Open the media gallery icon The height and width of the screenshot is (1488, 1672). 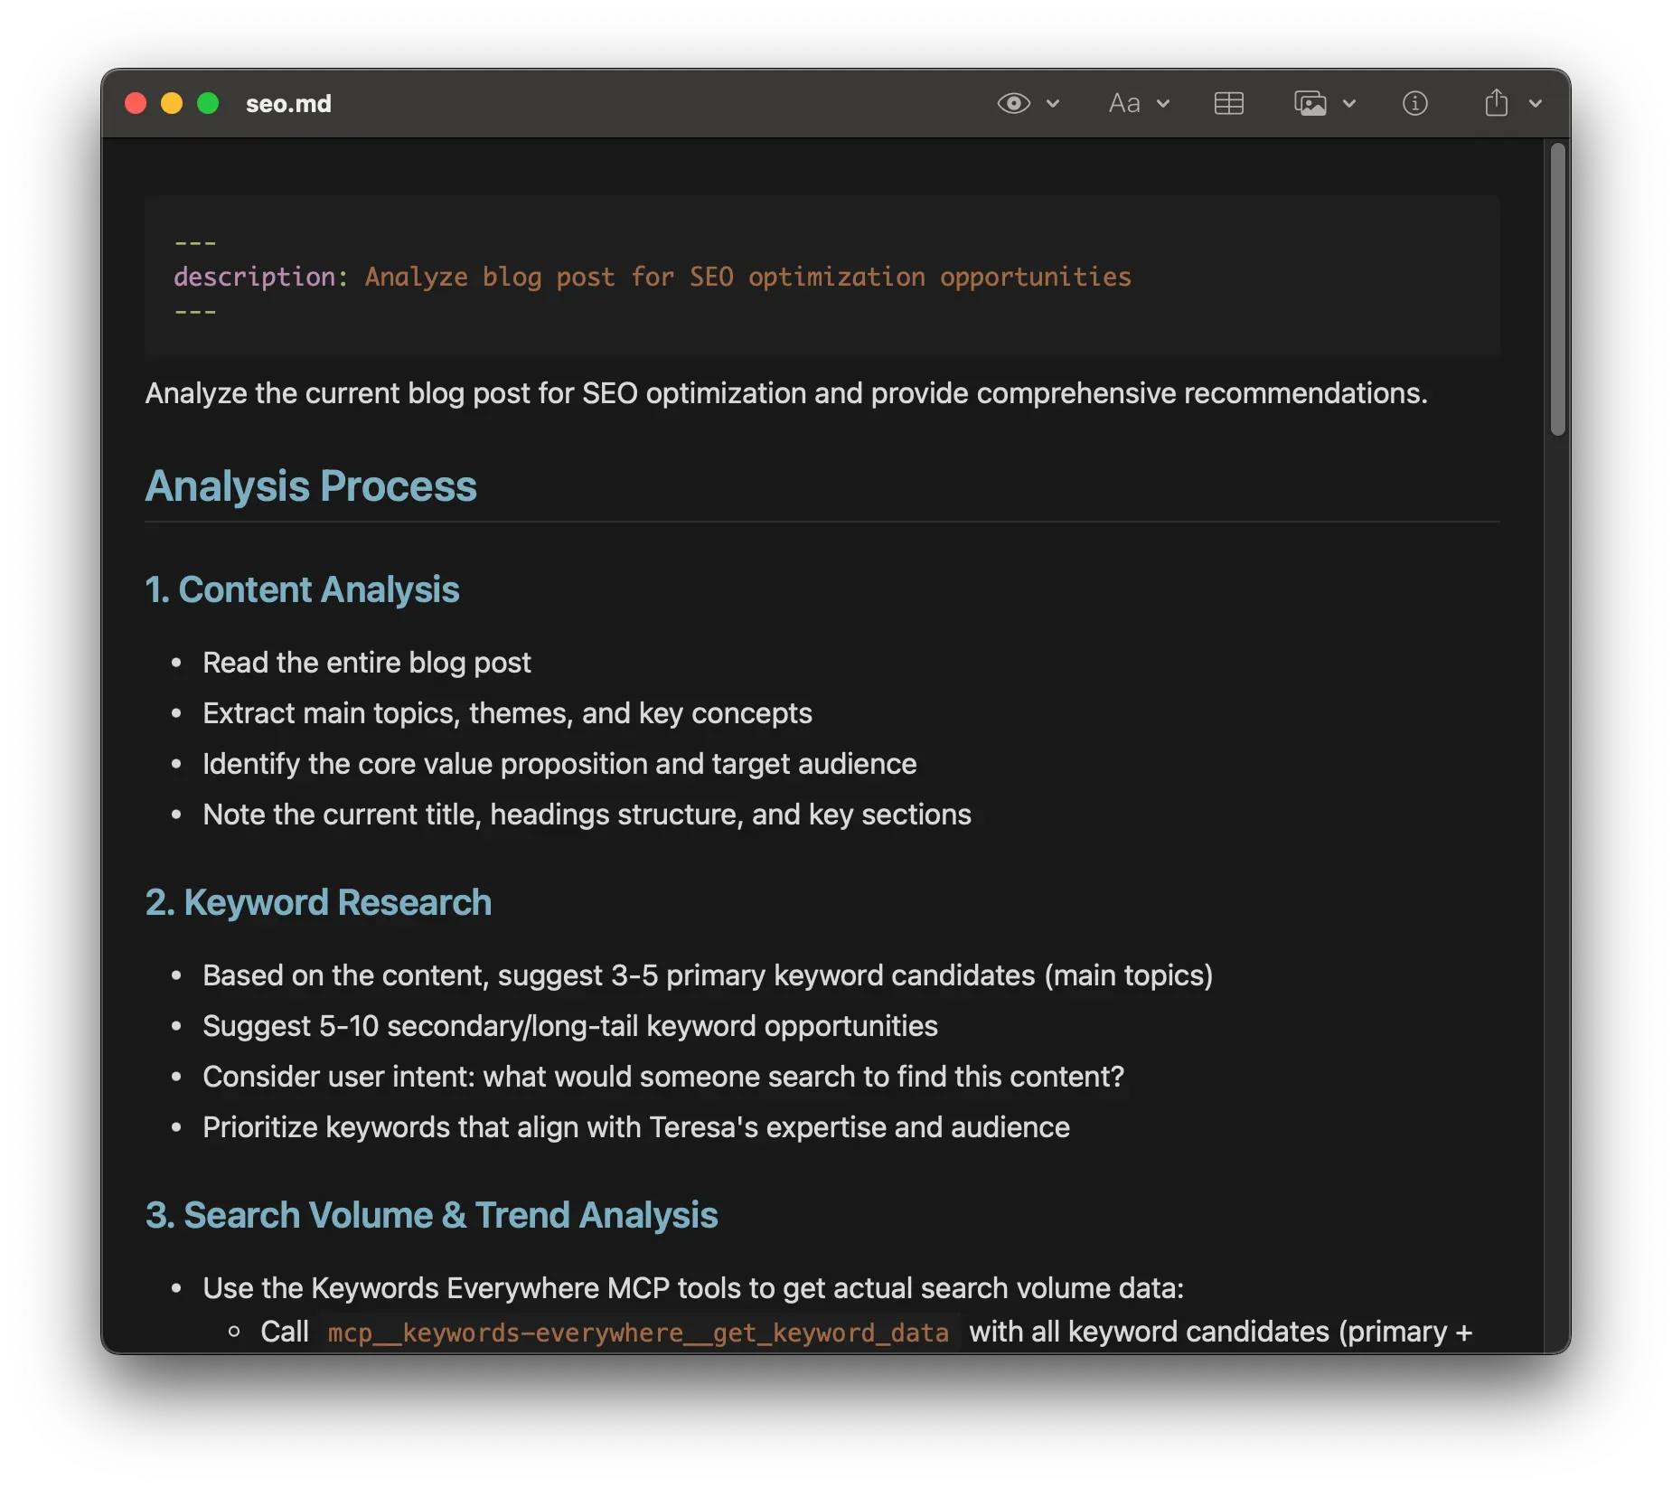tap(1311, 103)
